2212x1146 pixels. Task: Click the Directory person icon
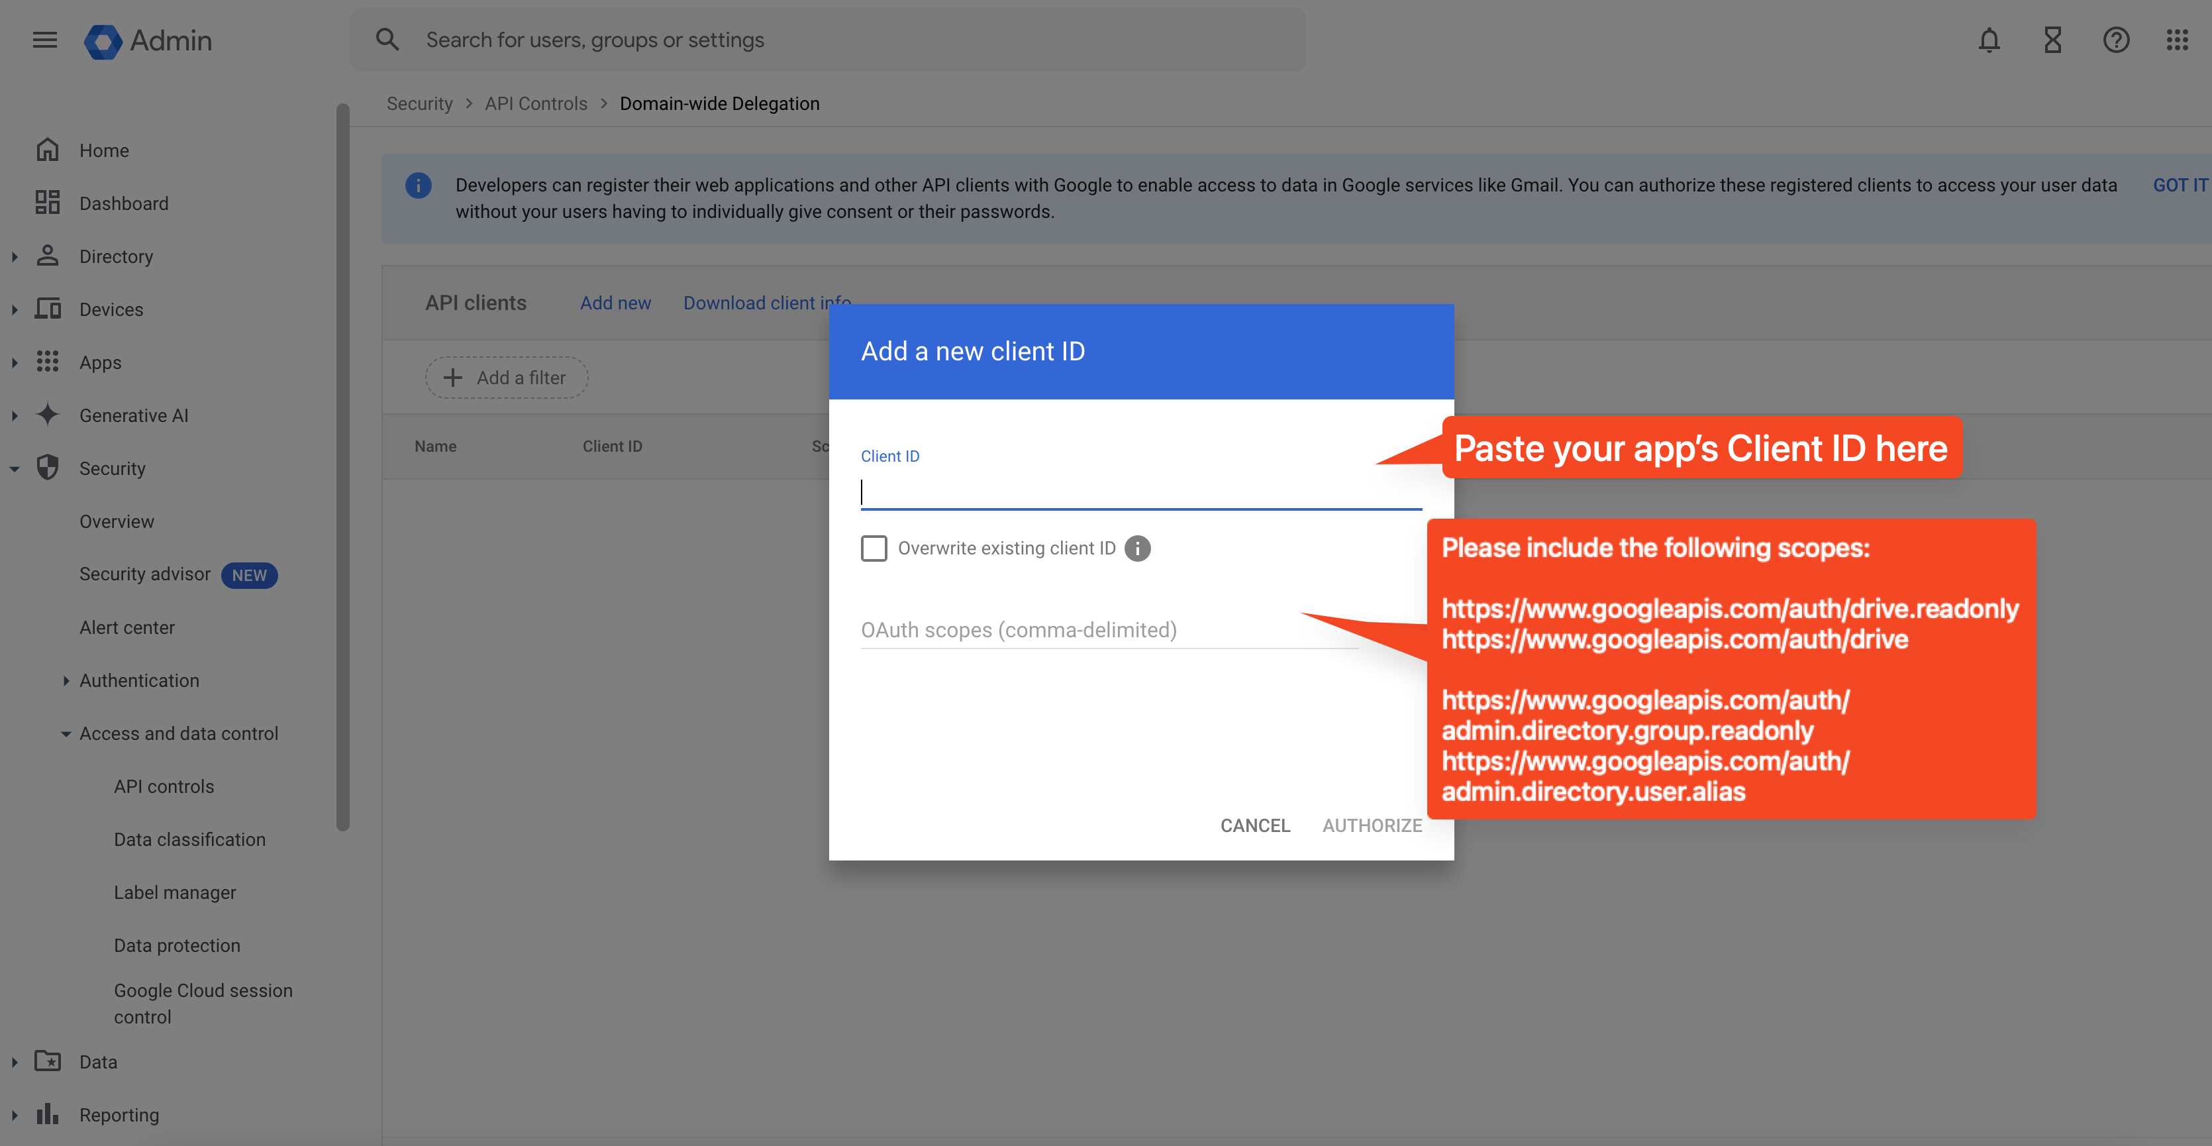[48, 256]
